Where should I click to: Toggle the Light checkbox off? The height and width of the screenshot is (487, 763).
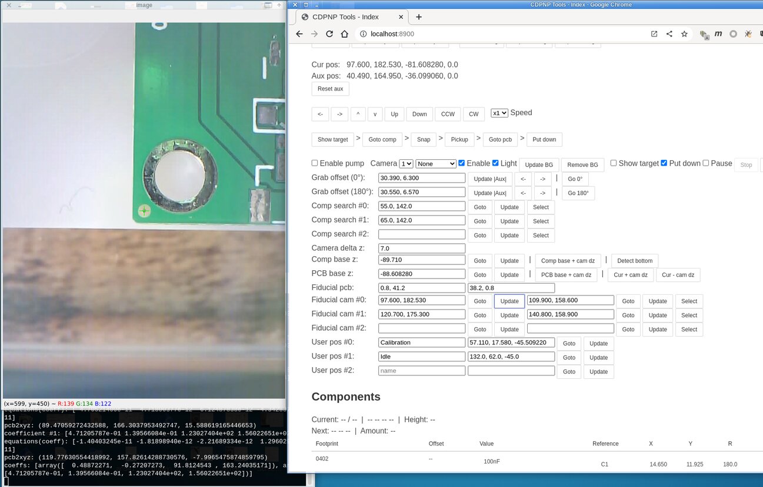pyautogui.click(x=495, y=163)
